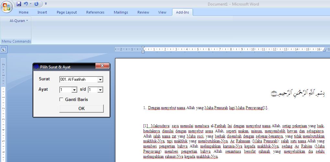Go to the Mailings tab
Image resolution: width=330 pixels, height=162 pixels.
[x=121, y=12]
